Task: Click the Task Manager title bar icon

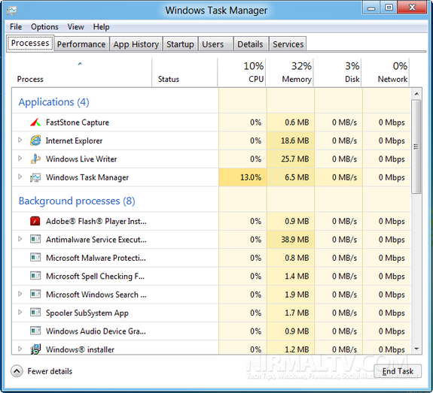Action: coord(12,11)
